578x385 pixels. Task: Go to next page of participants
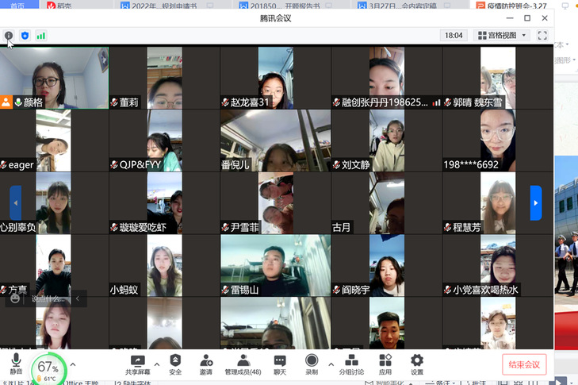tap(536, 202)
